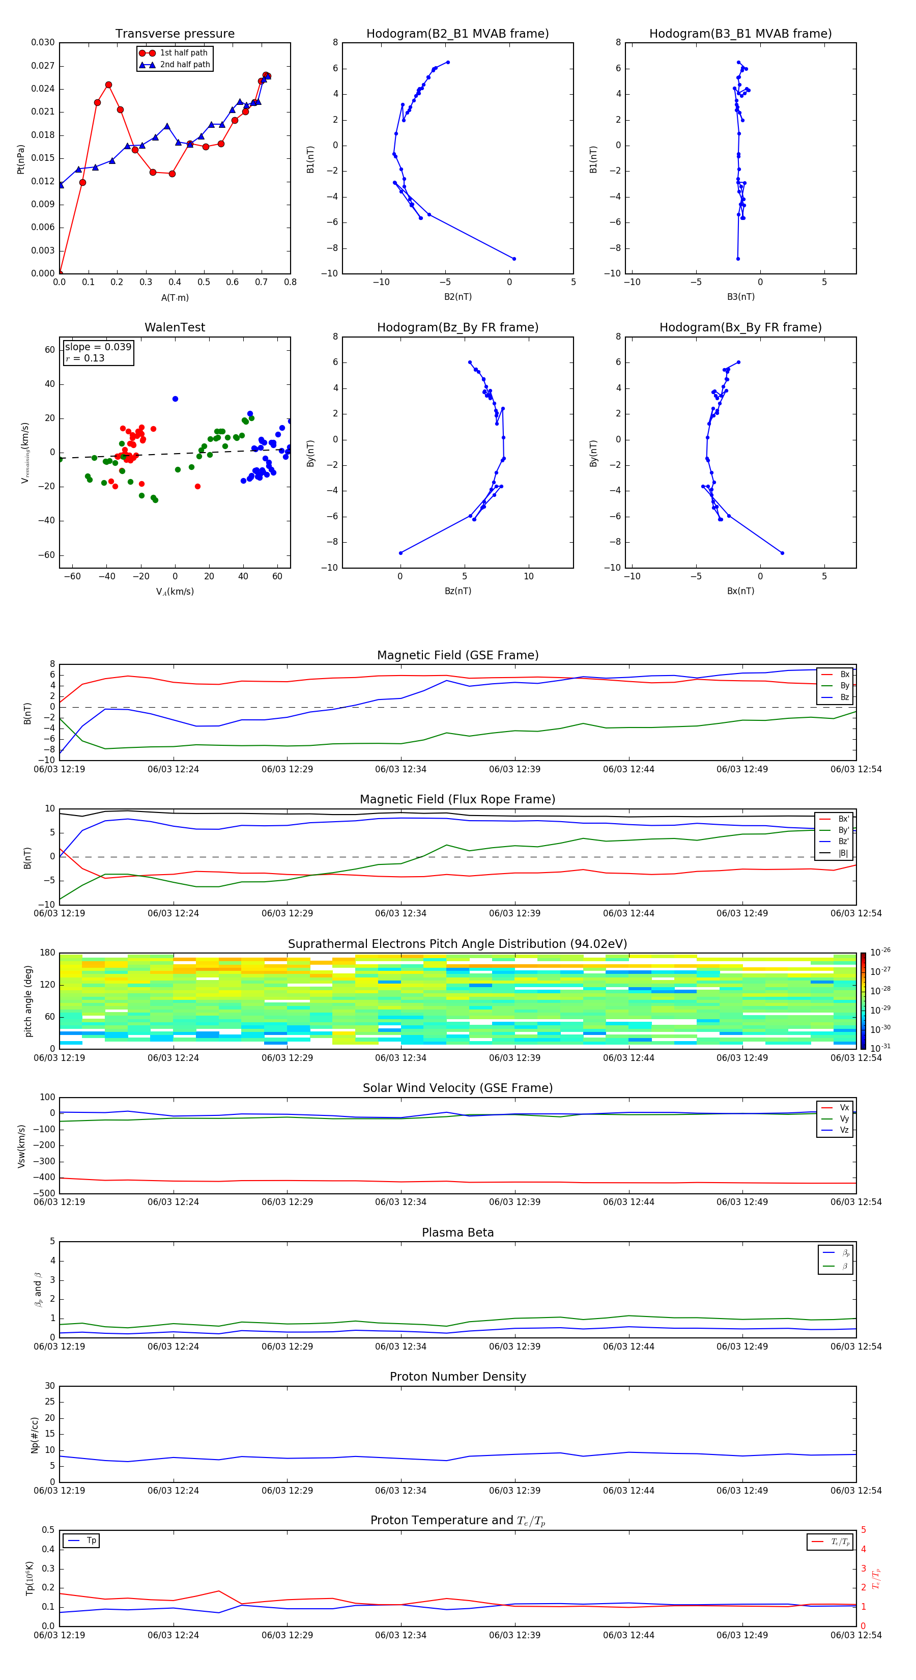Click the 'B3(nT)' axis label
Image resolution: width=916 pixels, height=1680 pixels.
pos(740,297)
